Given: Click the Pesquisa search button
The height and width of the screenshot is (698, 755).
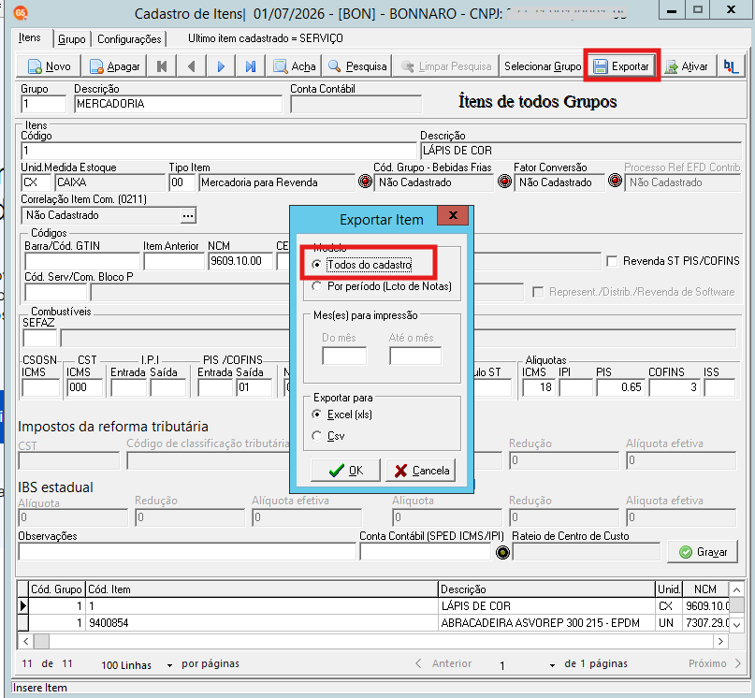Looking at the screenshot, I should click(x=357, y=66).
